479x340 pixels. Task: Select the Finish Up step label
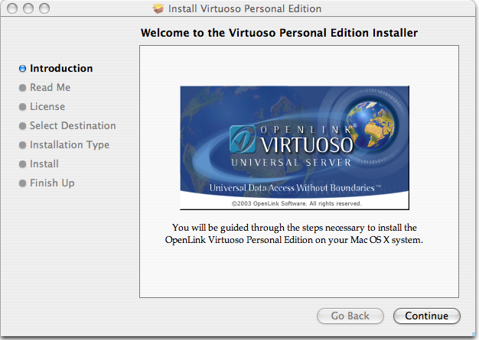52,183
